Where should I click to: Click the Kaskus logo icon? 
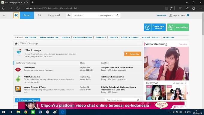(16, 15)
